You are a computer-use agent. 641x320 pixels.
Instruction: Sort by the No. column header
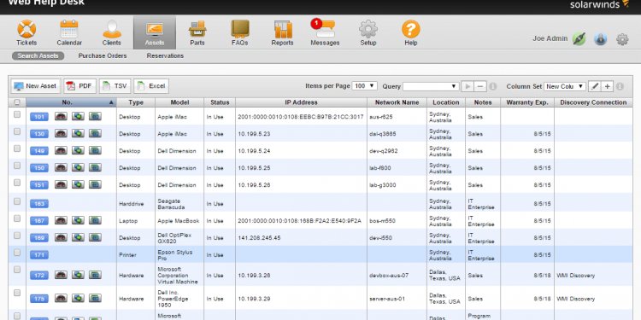coord(71,102)
